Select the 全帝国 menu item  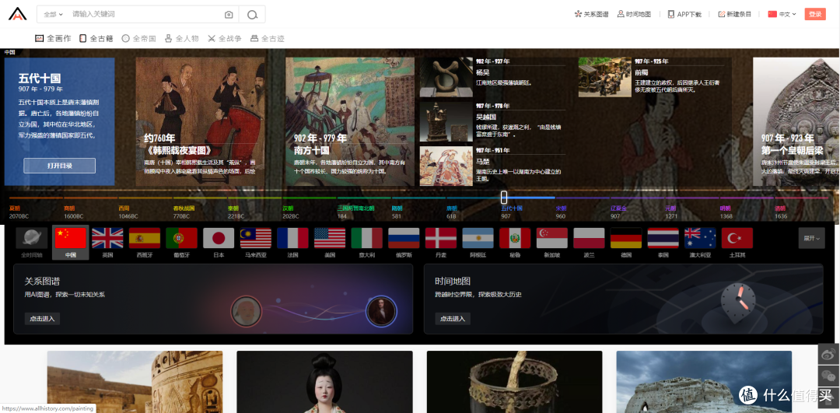[x=138, y=39]
